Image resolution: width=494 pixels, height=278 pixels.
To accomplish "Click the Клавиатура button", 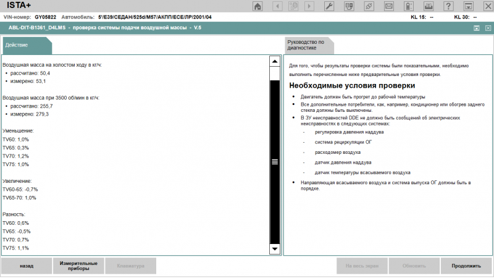I will (130, 266).
